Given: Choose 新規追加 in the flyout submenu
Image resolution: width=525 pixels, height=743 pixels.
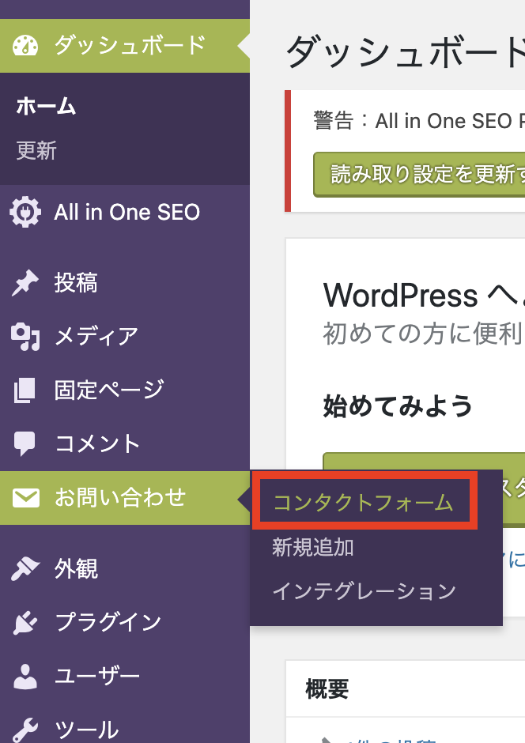Looking at the screenshot, I should pyautogui.click(x=313, y=548).
